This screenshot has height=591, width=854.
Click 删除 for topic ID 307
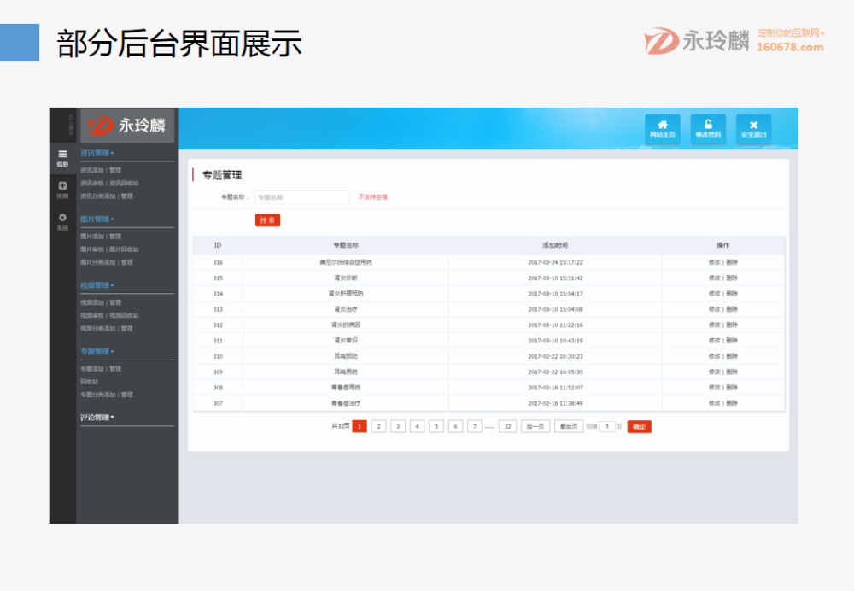click(733, 401)
